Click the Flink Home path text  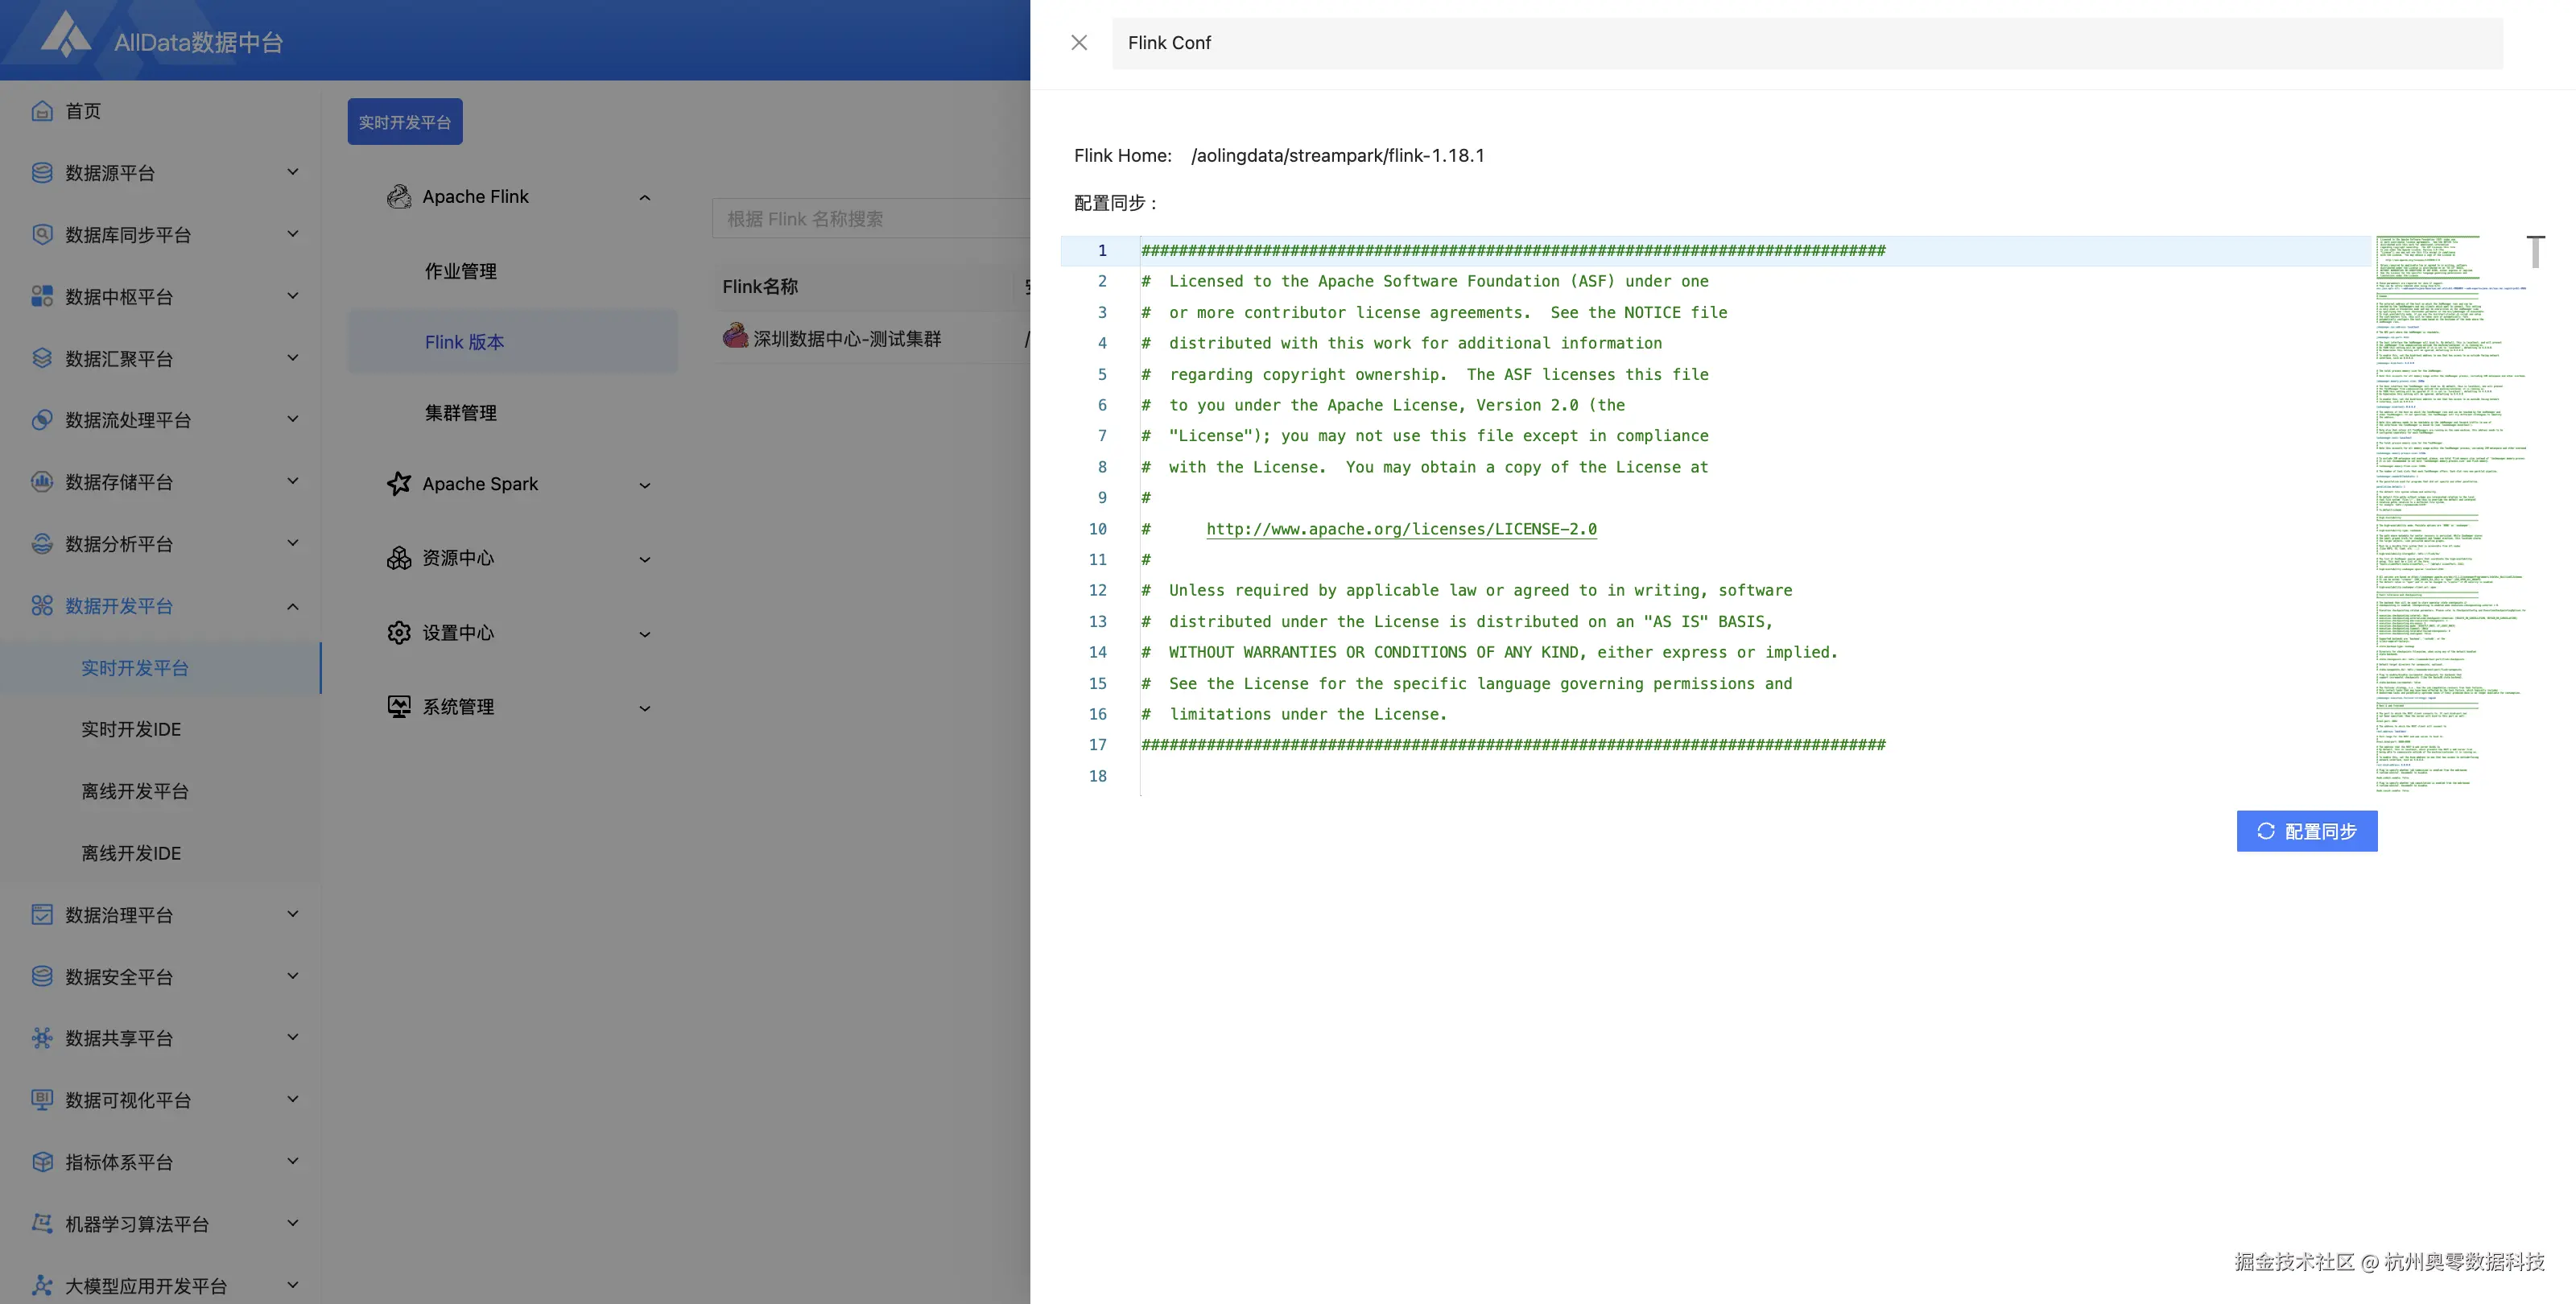(1338, 156)
